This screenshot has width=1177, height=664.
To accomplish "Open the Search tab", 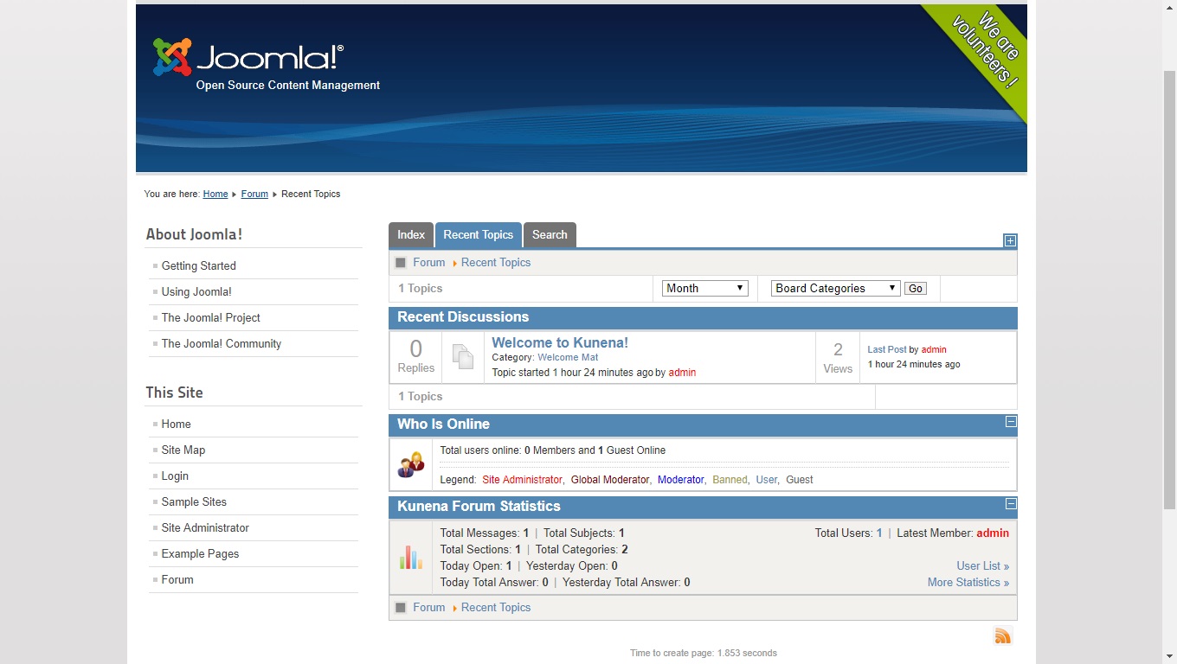I will click(x=550, y=235).
